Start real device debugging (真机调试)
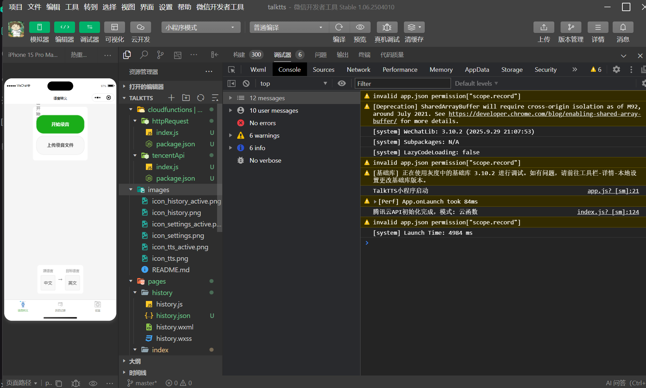Screen dimensions: 646x388 (x=387, y=27)
